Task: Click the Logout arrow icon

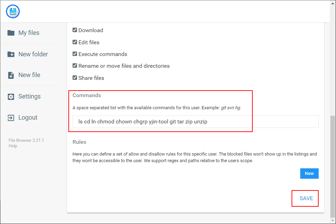Action: pyautogui.click(x=11, y=118)
